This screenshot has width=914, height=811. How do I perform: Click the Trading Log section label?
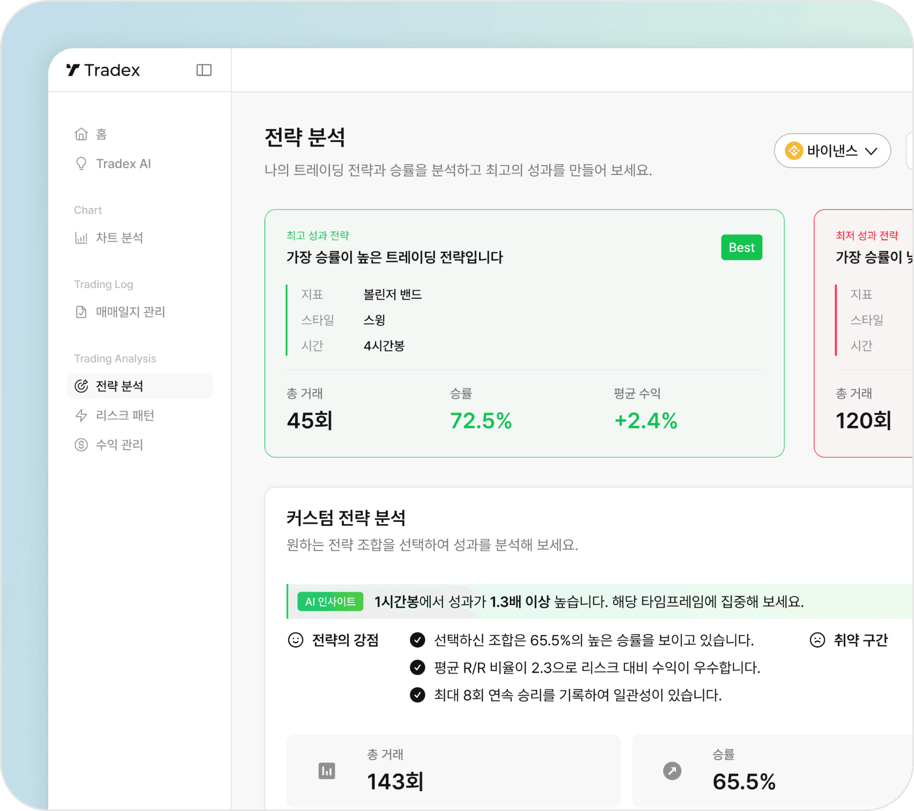(x=104, y=284)
